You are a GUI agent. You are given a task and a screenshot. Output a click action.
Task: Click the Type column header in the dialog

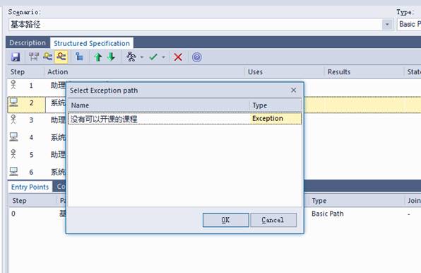click(x=276, y=105)
